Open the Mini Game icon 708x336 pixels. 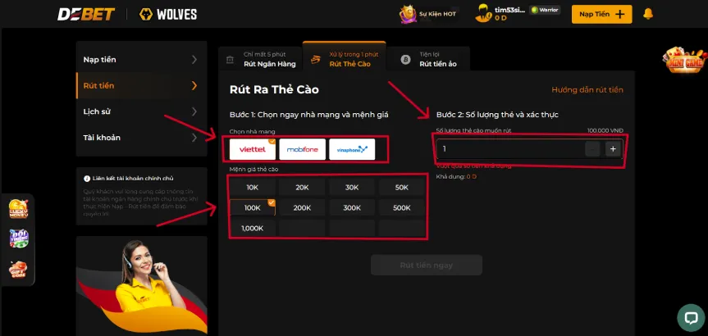click(685, 60)
